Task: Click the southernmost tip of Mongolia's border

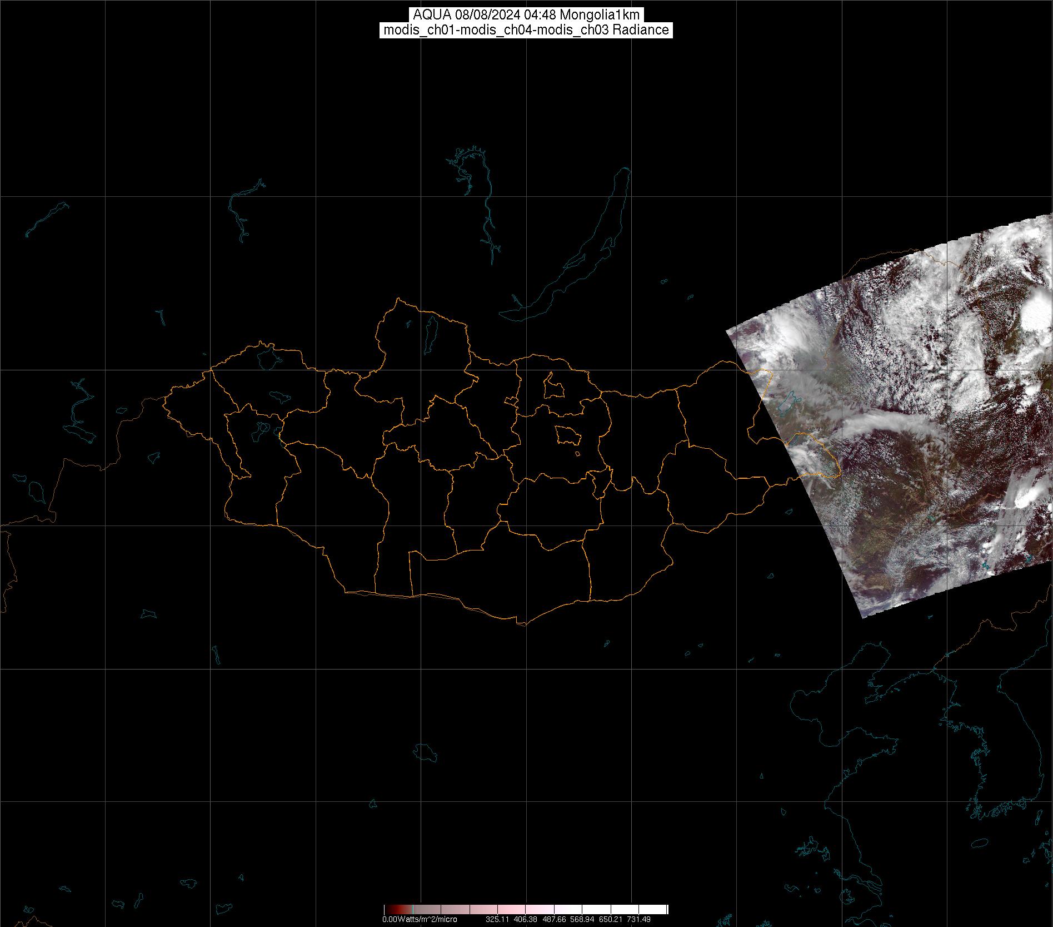Action: pyautogui.click(x=521, y=624)
